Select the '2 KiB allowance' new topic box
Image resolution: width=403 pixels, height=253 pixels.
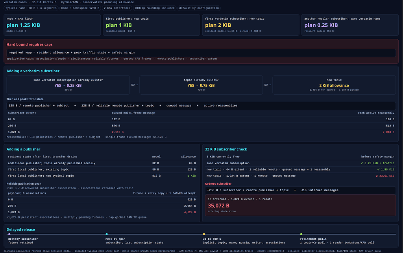334,85
